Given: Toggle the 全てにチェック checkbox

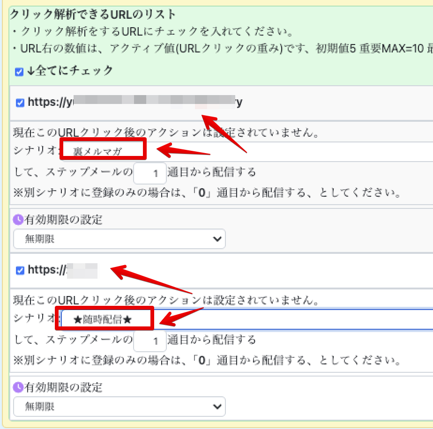Looking at the screenshot, I should click(19, 72).
